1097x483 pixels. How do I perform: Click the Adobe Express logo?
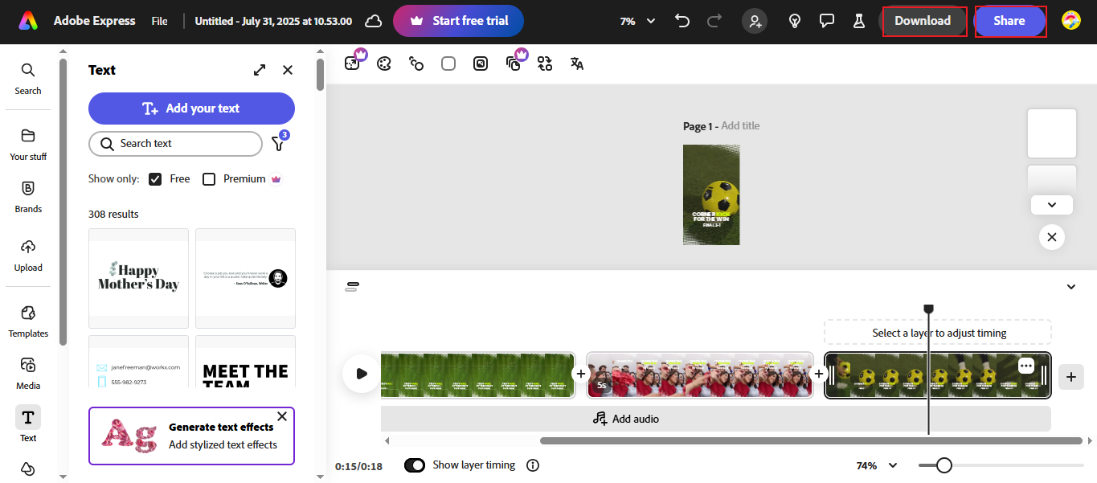pos(28,21)
